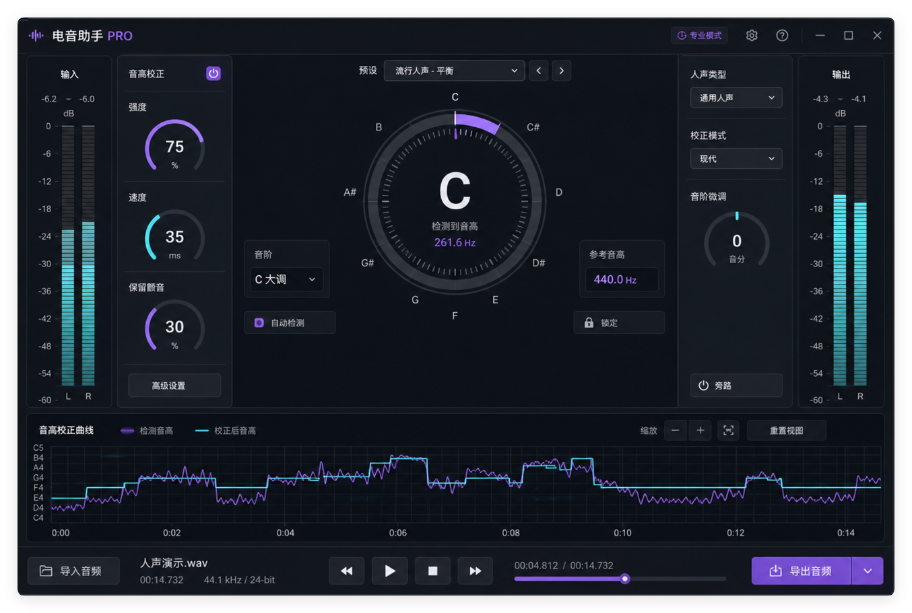Image resolution: width=912 pixels, height=613 pixels.
Task: Click the playback progress slider handle
Action: [x=625, y=579]
